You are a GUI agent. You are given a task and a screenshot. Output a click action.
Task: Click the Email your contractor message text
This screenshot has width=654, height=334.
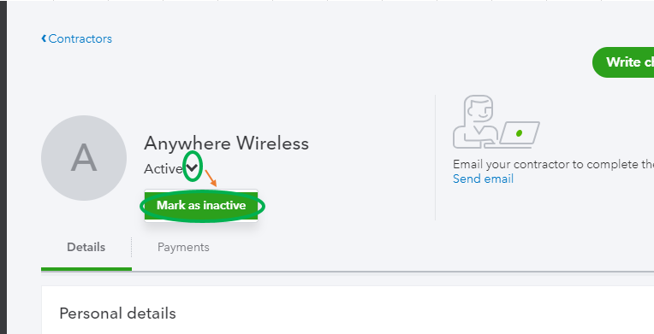(x=553, y=165)
